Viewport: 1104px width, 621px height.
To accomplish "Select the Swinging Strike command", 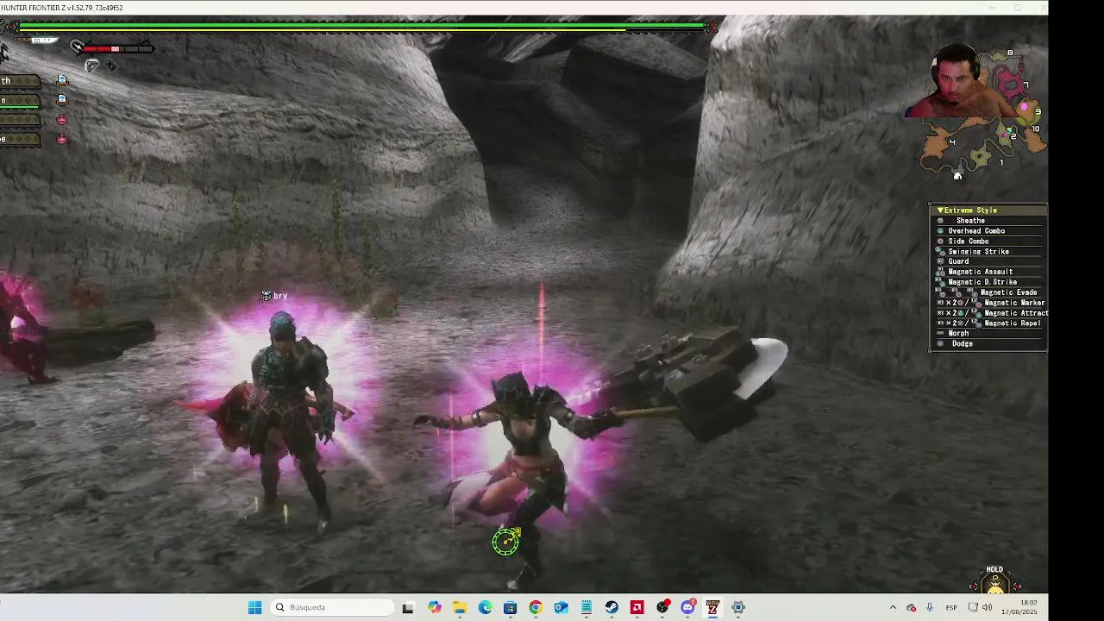I will 978,252.
